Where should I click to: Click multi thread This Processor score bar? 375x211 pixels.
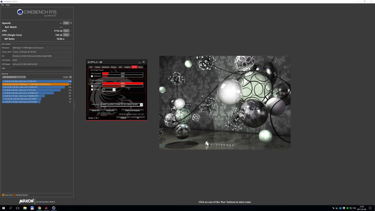(123, 83)
